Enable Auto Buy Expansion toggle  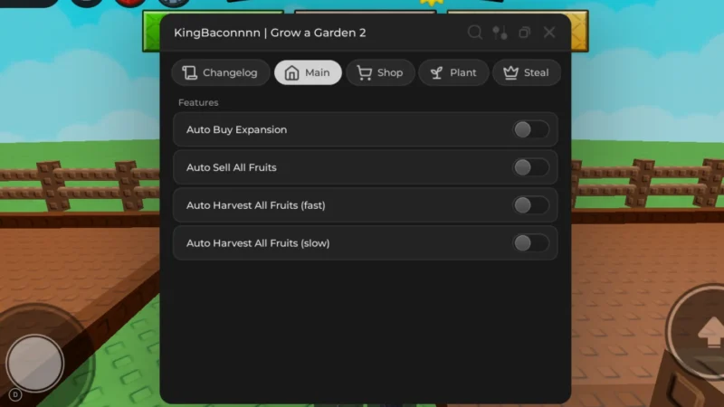coord(531,129)
